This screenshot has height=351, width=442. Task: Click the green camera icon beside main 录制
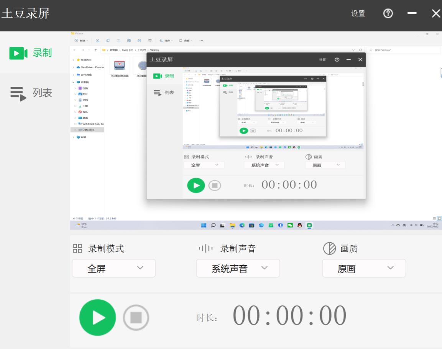coord(18,53)
